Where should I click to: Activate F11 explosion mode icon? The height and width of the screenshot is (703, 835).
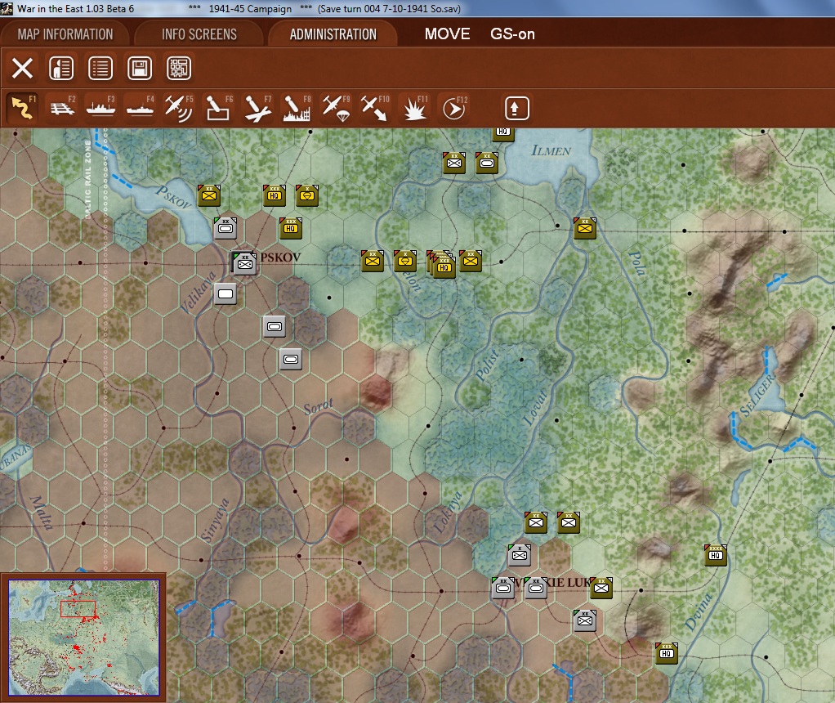click(414, 108)
